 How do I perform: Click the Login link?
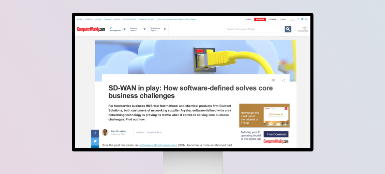point(248,19)
